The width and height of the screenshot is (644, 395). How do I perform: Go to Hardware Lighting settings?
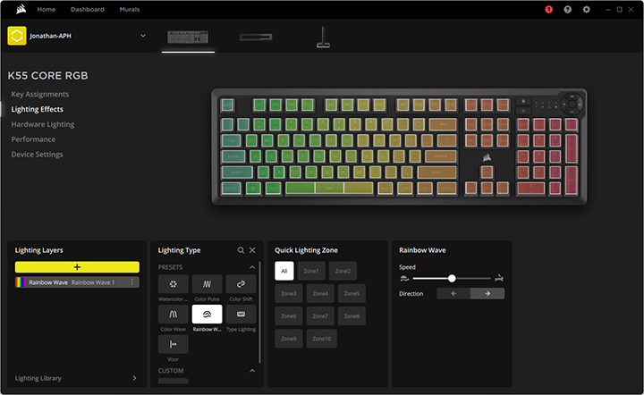point(43,124)
